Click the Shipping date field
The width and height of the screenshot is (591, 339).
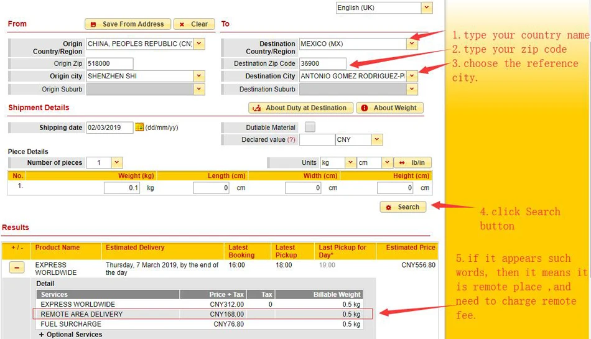[x=109, y=128]
